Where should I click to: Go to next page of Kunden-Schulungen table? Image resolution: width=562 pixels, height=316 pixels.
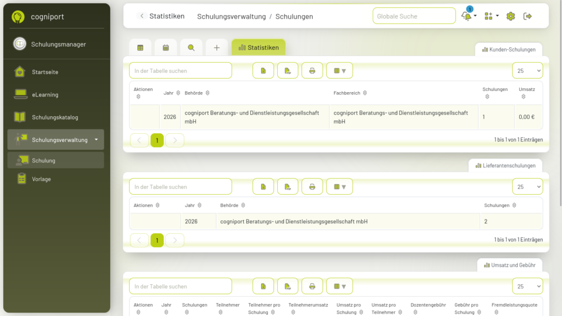pos(175,140)
